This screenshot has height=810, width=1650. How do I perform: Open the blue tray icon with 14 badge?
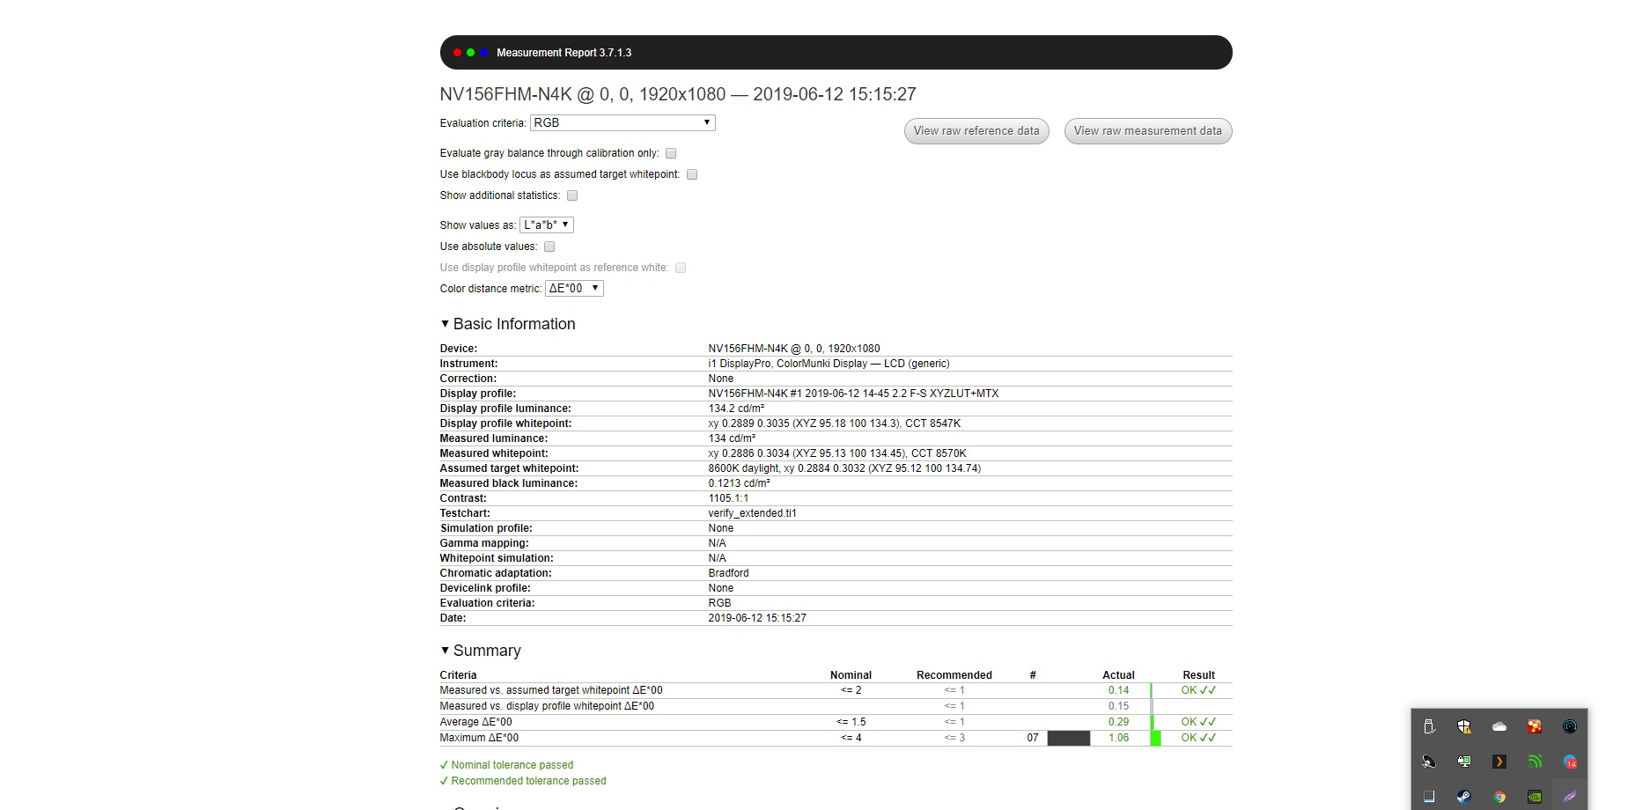(x=1570, y=762)
